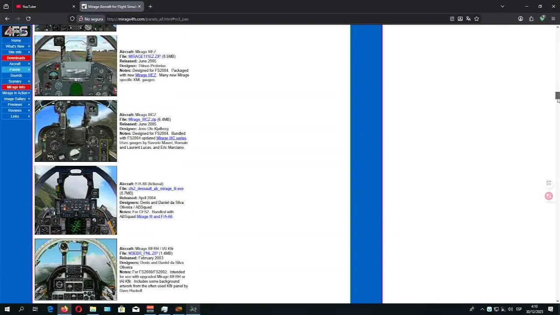Viewport: 560px width, 315px height.
Task: Open a new tab with the plus button
Action: (150, 7)
